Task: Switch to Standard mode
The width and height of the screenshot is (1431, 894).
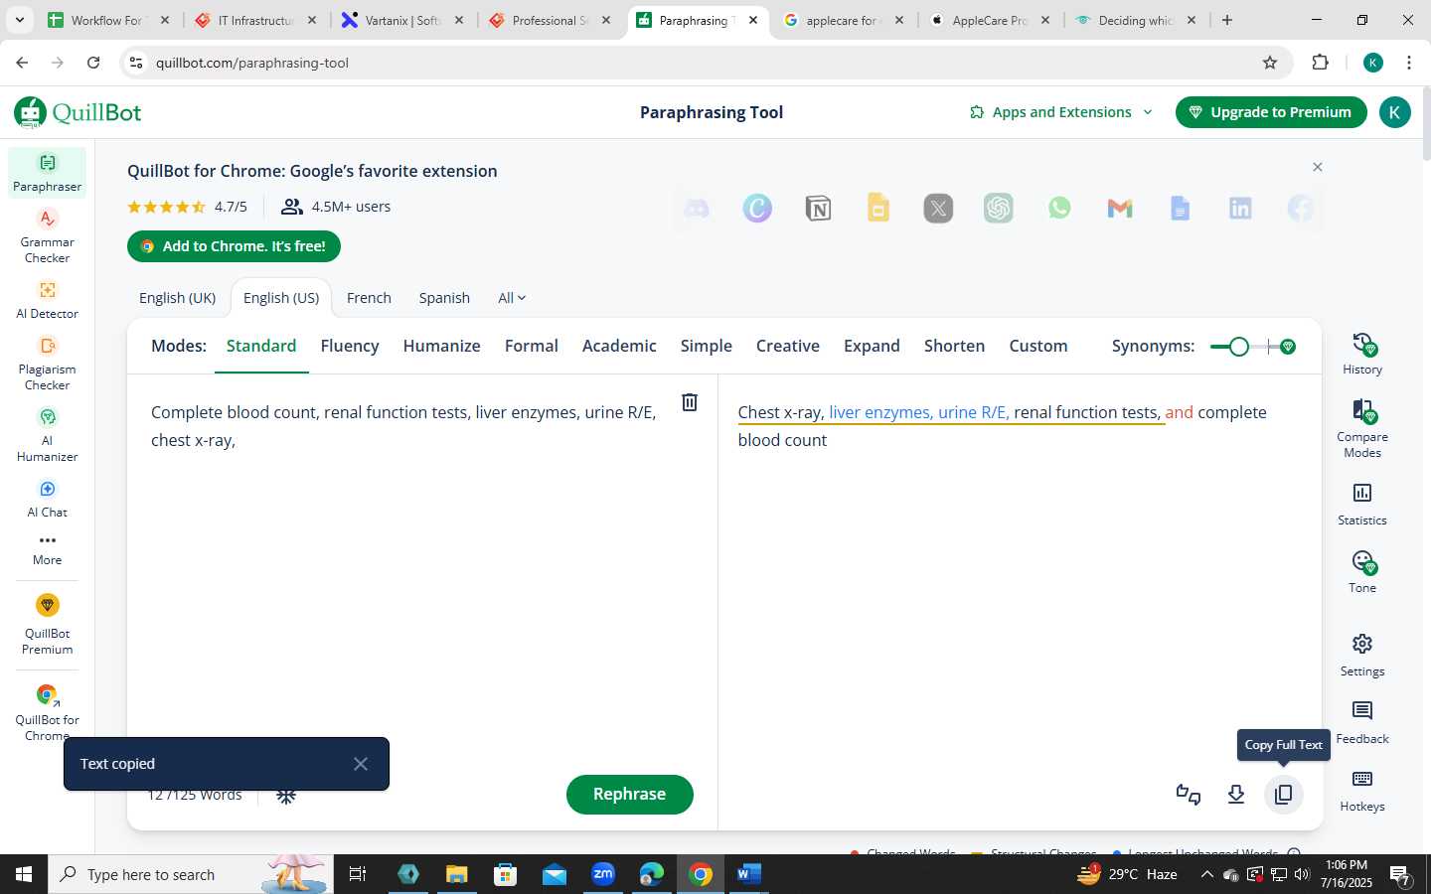Action: (261, 346)
